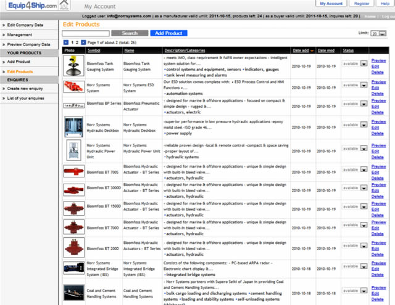Change status of Hydraulic Deckbox row
395x305 pixels.
coord(363,127)
